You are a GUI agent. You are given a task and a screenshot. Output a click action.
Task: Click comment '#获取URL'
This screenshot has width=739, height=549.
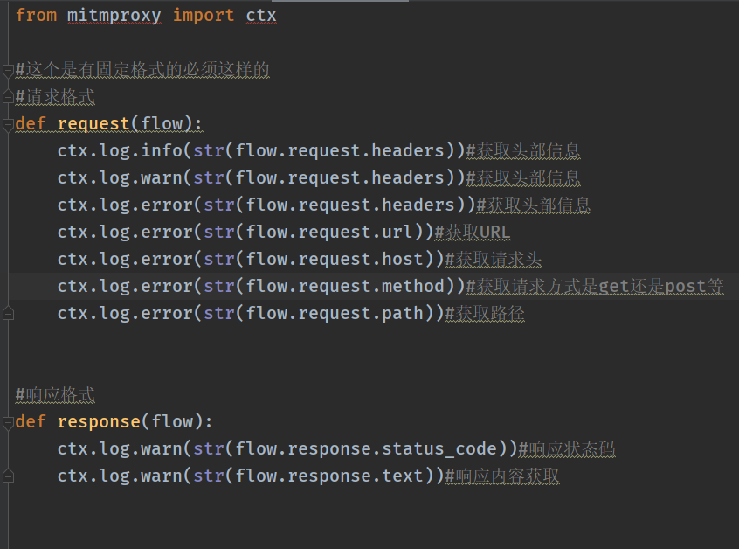[x=473, y=232]
